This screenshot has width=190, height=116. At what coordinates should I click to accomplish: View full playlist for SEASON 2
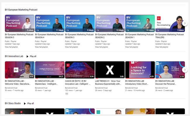[101, 47]
